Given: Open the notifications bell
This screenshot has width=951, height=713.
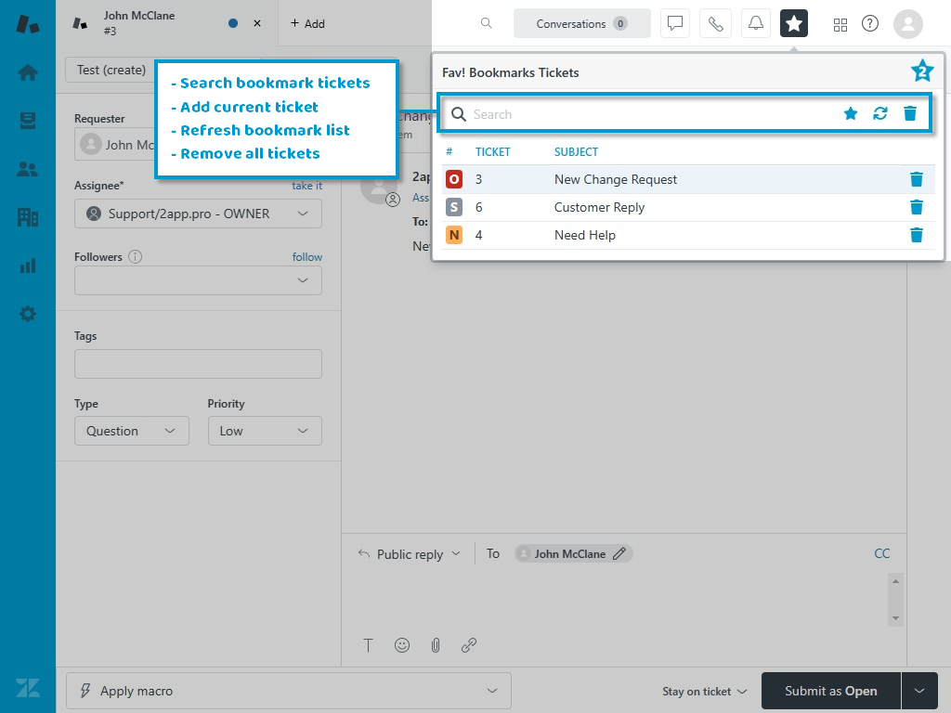Looking at the screenshot, I should pos(756,24).
